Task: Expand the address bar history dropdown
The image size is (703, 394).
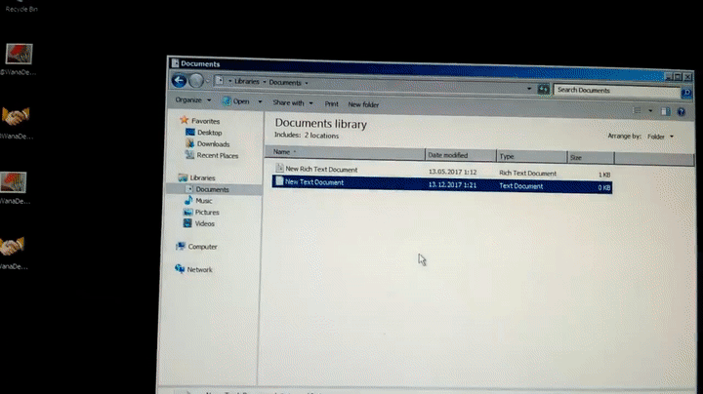Action: 529,89
